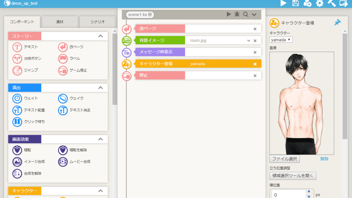Image resolution: width=352 pixels, height=198 pixels.
Task: Select the 改ページ row in the scenario
Action: click(198, 29)
